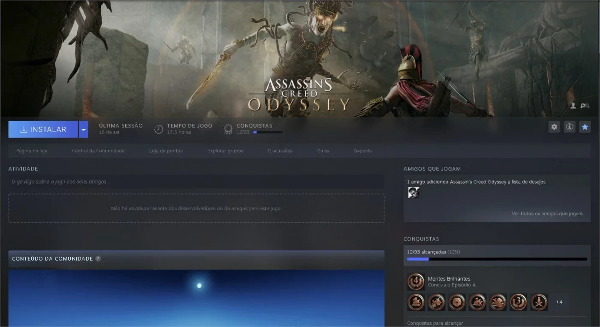Screen dimensions: 600x327
Task: Click the single-player person icon on banner
Action: [573, 105]
